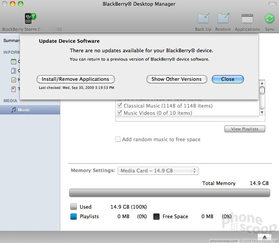Image resolution: width=279 pixels, height=243 pixels.
Task: Click the green zoom window button
Action: click(21, 4)
